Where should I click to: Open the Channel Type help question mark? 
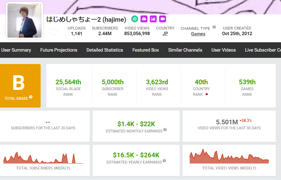(x=214, y=27)
